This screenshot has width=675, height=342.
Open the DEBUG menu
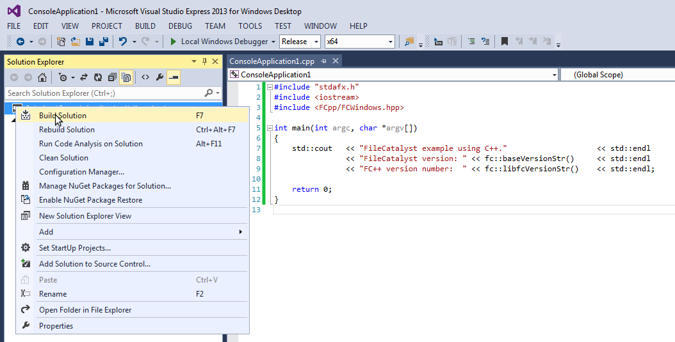(x=180, y=26)
